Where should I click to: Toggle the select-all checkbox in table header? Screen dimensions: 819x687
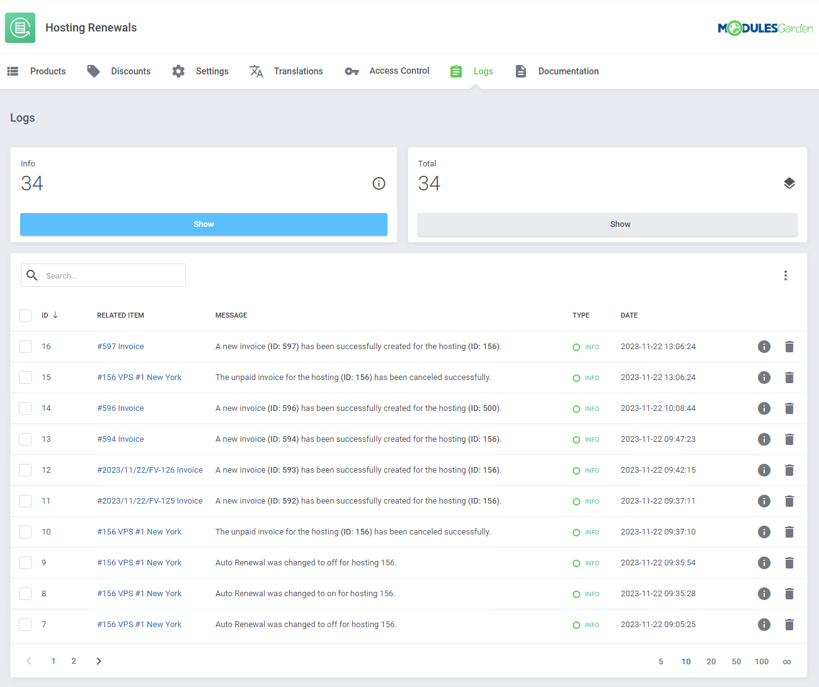pyautogui.click(x=25, y=316)
